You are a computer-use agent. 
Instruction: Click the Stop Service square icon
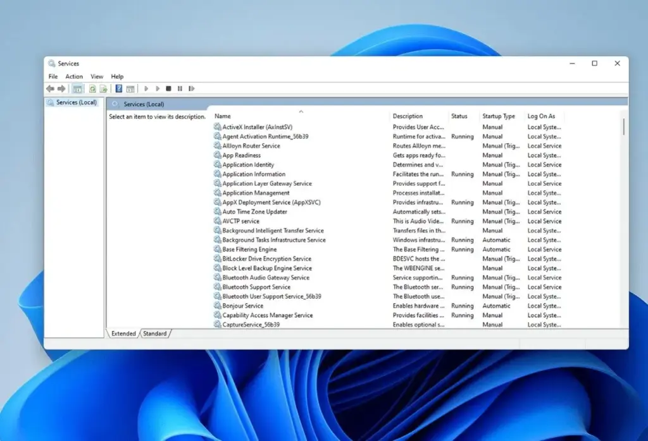coord(168,88)
